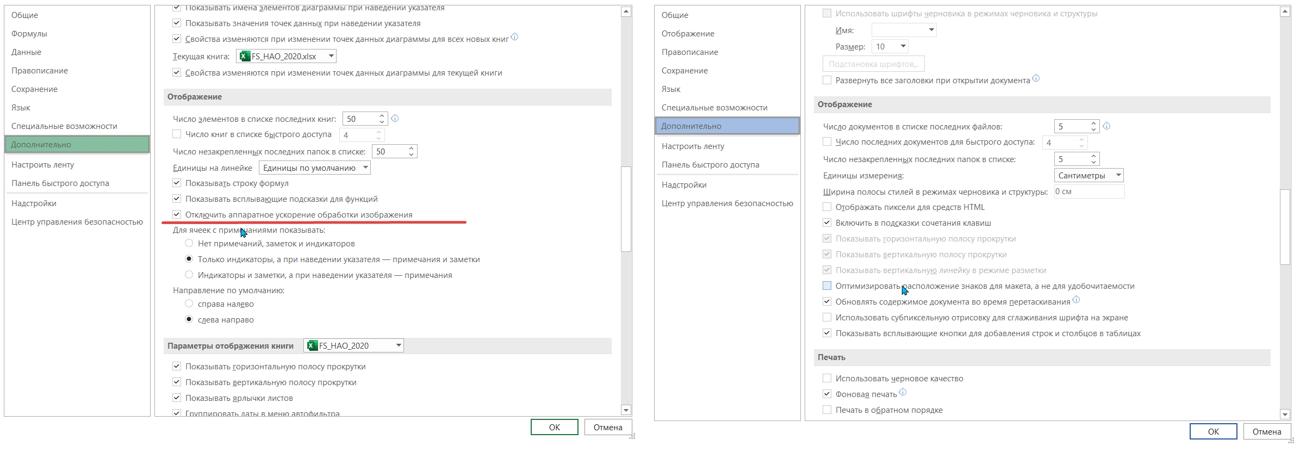Screen dimensions: 1306x458
Task: Click 'Отмена' in the Excel options dialog
Action: pos(608,427)
